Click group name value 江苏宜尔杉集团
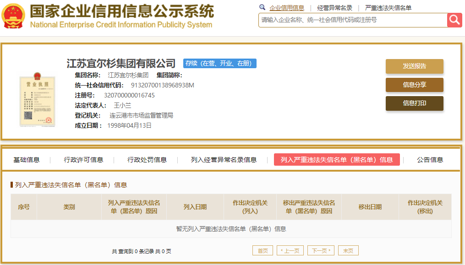465x265 pixels. [128, 76]
